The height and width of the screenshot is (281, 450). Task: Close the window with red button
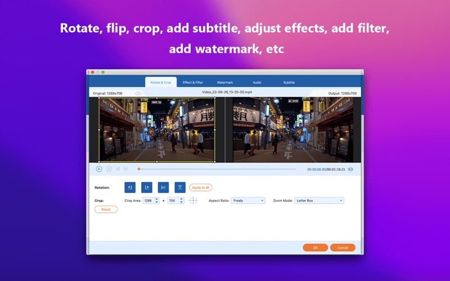92,72
